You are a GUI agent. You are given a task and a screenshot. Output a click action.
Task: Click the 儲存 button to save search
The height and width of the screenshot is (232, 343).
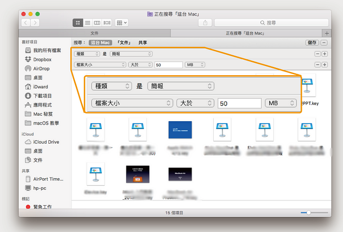[x=312, y=42]
